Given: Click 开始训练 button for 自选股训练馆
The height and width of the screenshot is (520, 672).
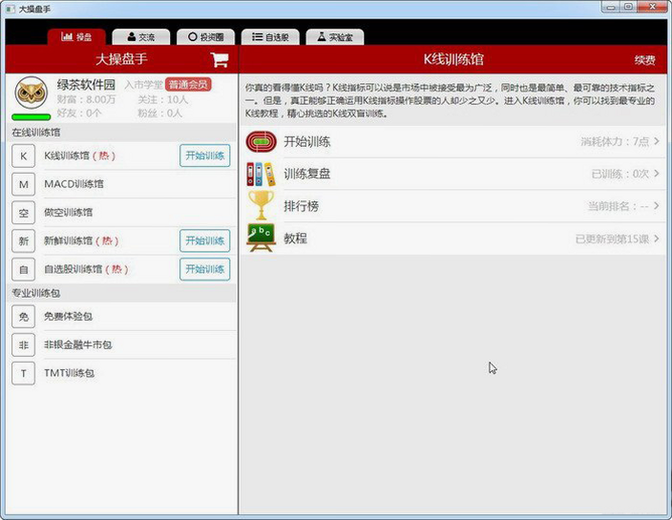Looking at the screenshot, I should 205,269.
